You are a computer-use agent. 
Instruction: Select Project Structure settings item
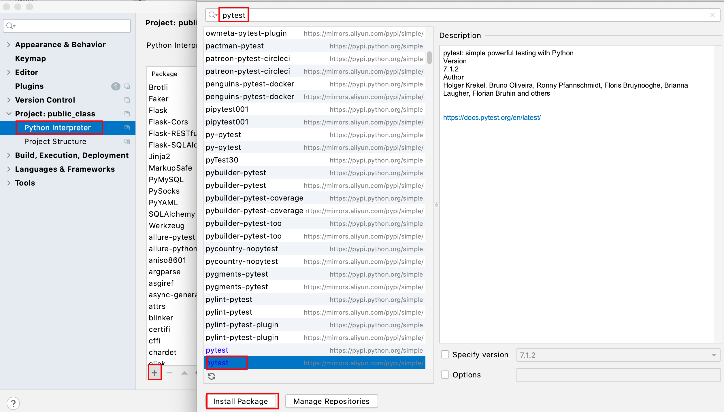point(55,141)
